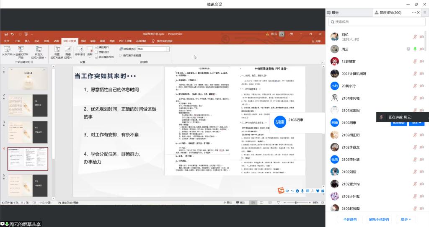Click the muted microphone icon for 刘亿

[415, 36]
